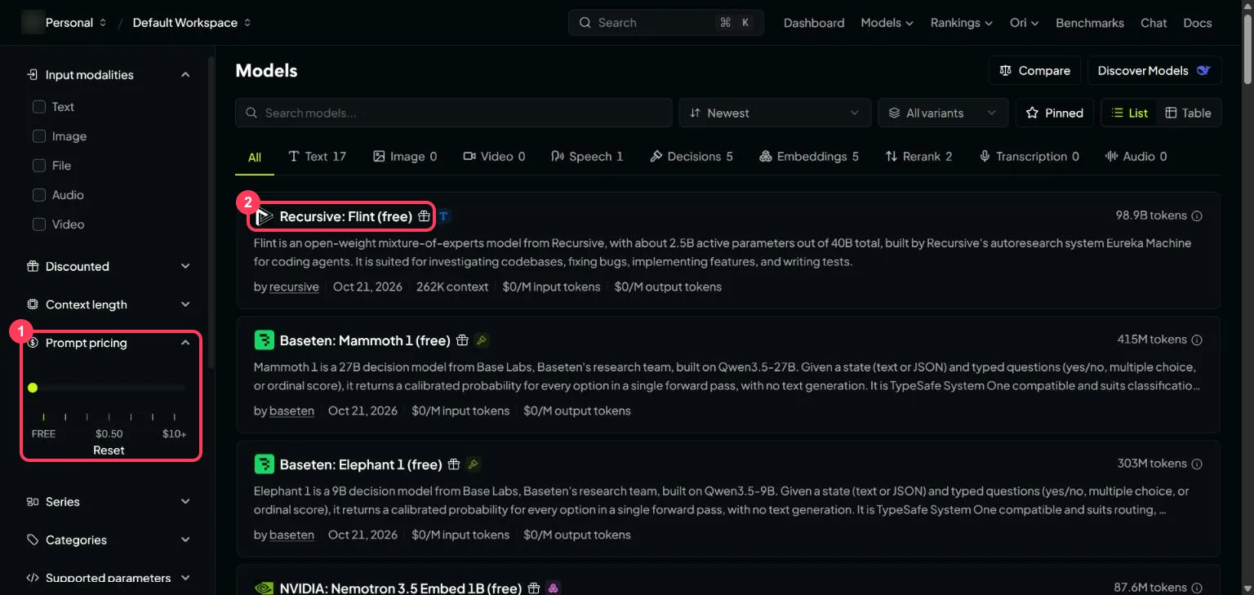Click the green decision badge on Elephant 1

click(474, 464)
